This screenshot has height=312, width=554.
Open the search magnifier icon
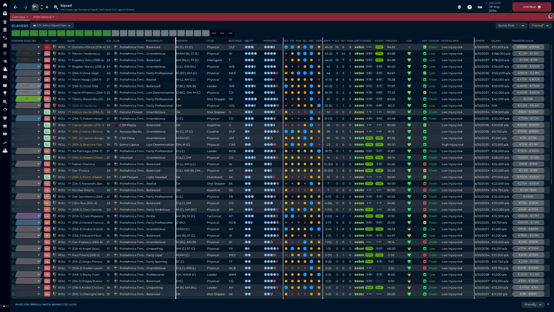coord(56,7)
